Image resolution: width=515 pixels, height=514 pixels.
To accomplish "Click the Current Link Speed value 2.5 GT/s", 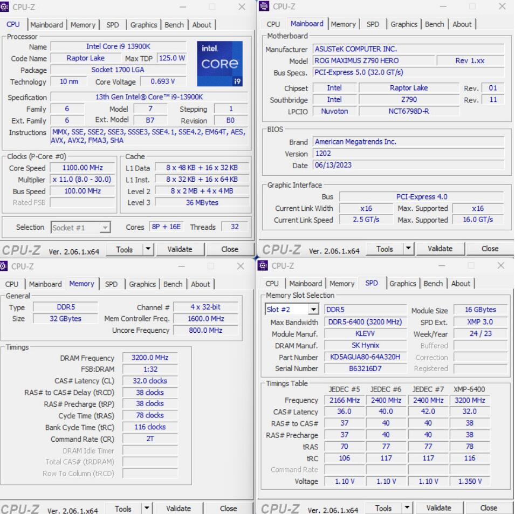I will click(x=366, y=220).
